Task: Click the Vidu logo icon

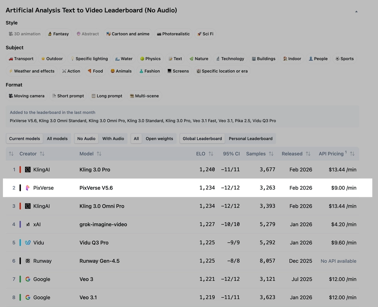Action: pyautogui.click(x=28, y=243)
